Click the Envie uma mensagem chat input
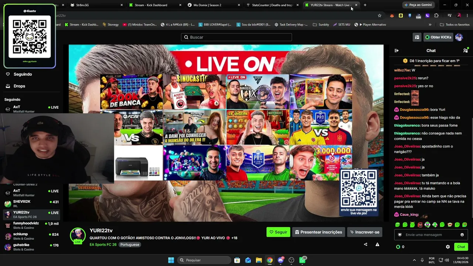The width and height of the screenshot is (473, 266). pos(431,235)
